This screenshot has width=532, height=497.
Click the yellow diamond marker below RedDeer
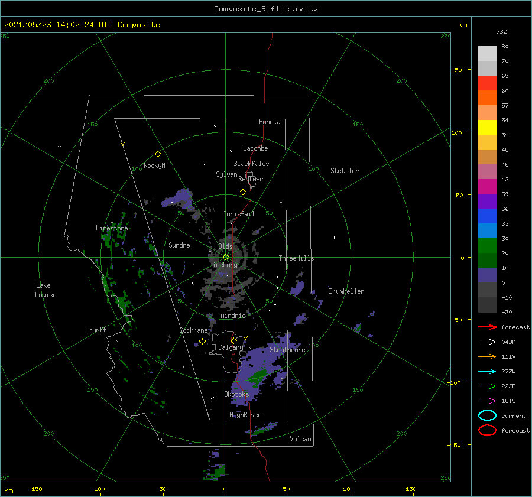point(243,191)
